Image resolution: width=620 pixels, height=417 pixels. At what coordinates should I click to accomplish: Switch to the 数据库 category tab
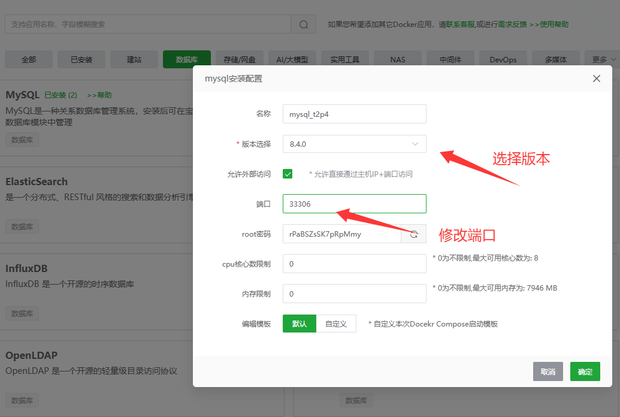coord(187,59)
